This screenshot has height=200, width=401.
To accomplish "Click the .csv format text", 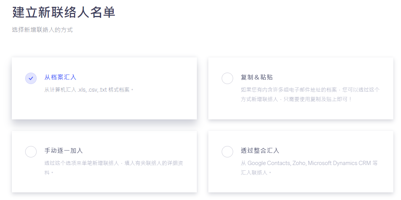I will pyautogui.click(x=93, y=90).
